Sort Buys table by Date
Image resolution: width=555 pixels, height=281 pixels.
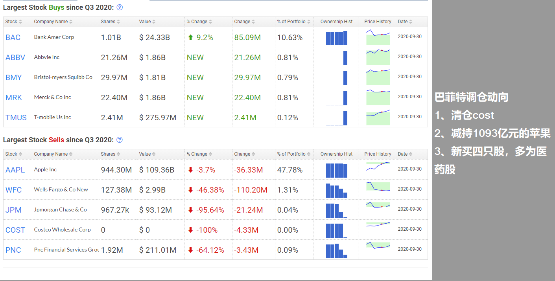405,22
